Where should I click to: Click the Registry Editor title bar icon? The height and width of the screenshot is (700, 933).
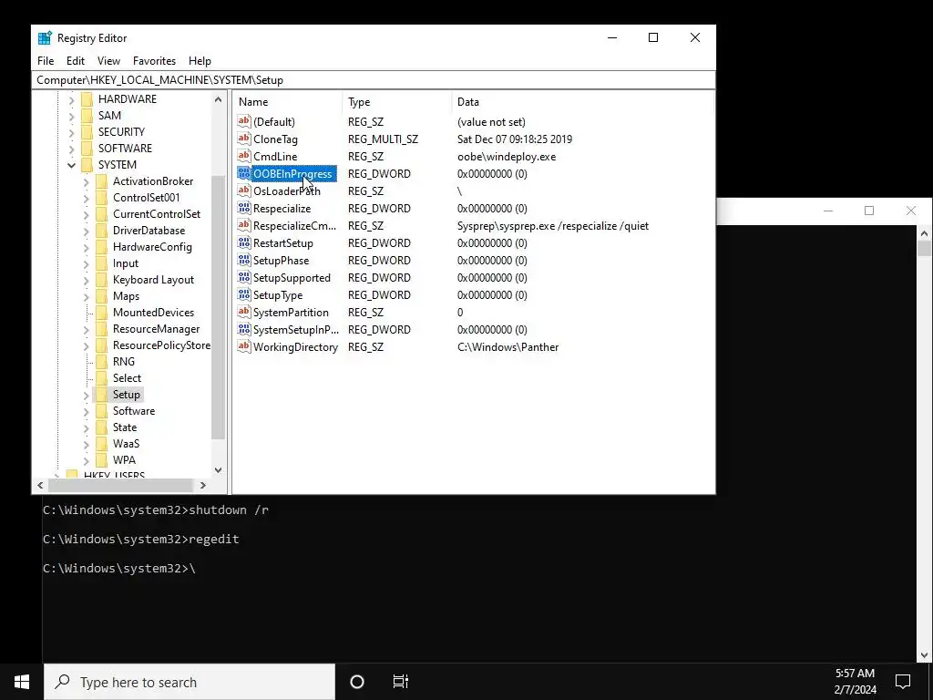coord(45,38)
